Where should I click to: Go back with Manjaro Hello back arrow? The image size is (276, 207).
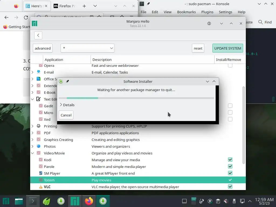pos(38,35)
